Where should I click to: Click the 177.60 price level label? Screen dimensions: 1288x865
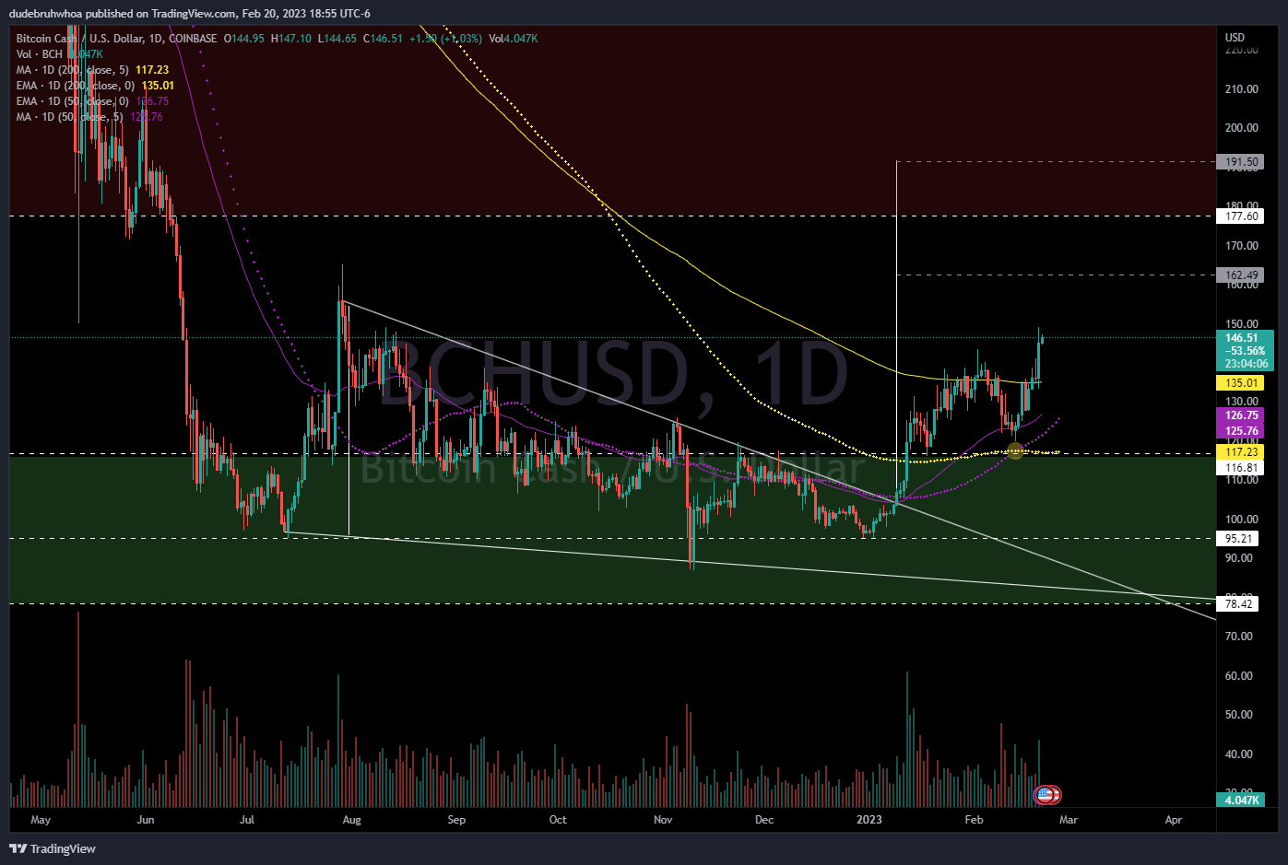coord(1239,216)
